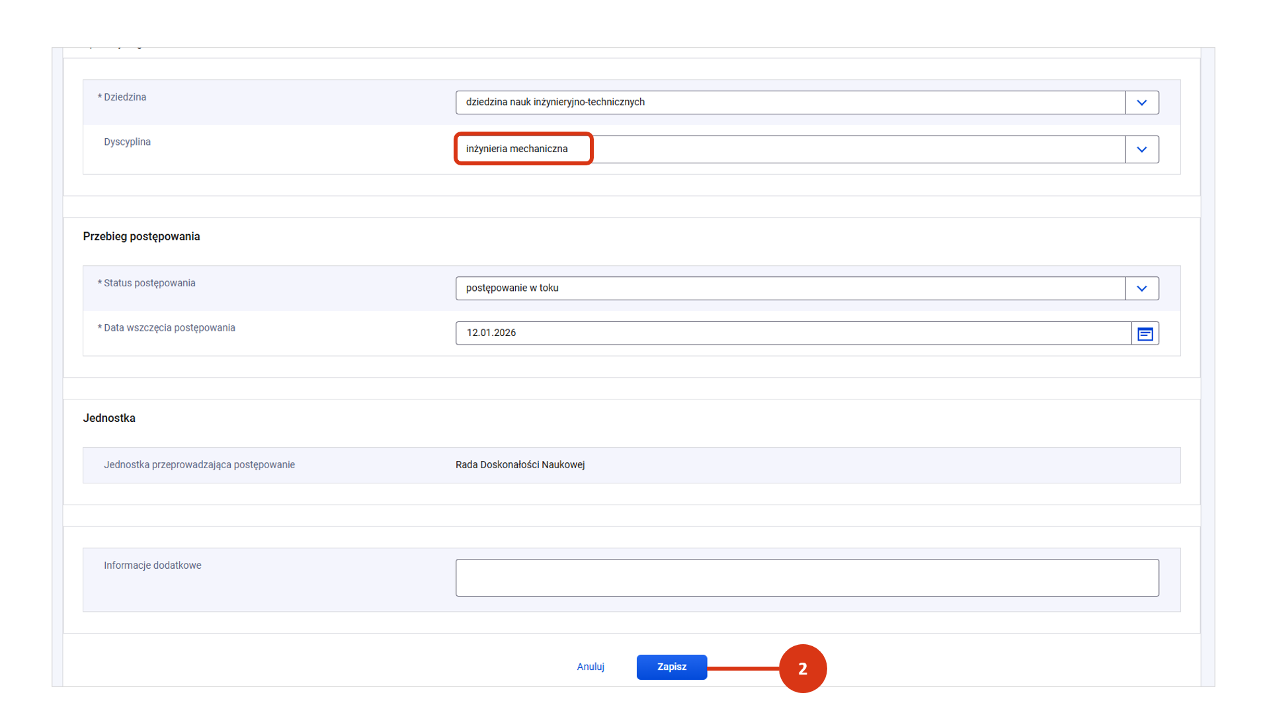The height and width of the screenshot is (705, 1263).
Task: Click the 'Dziedzina' field label
Action: [124, 97]
